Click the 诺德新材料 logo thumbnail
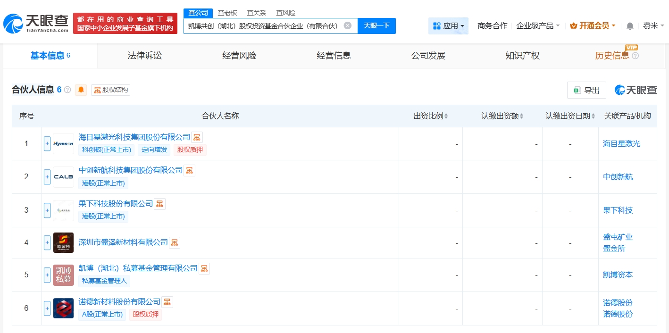The image size is (669, 333). [63, 308]
